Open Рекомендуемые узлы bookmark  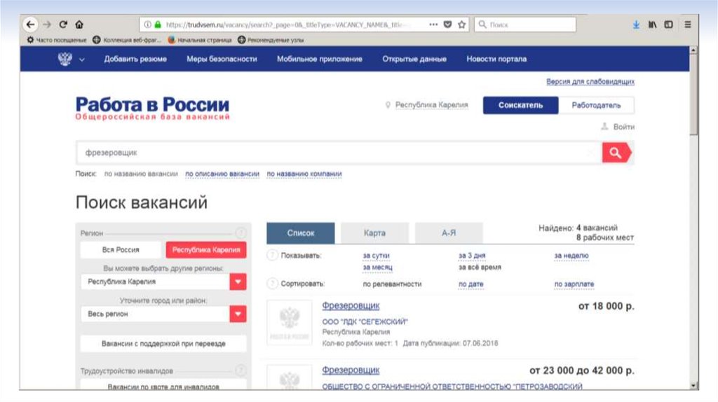coord(271,40)
